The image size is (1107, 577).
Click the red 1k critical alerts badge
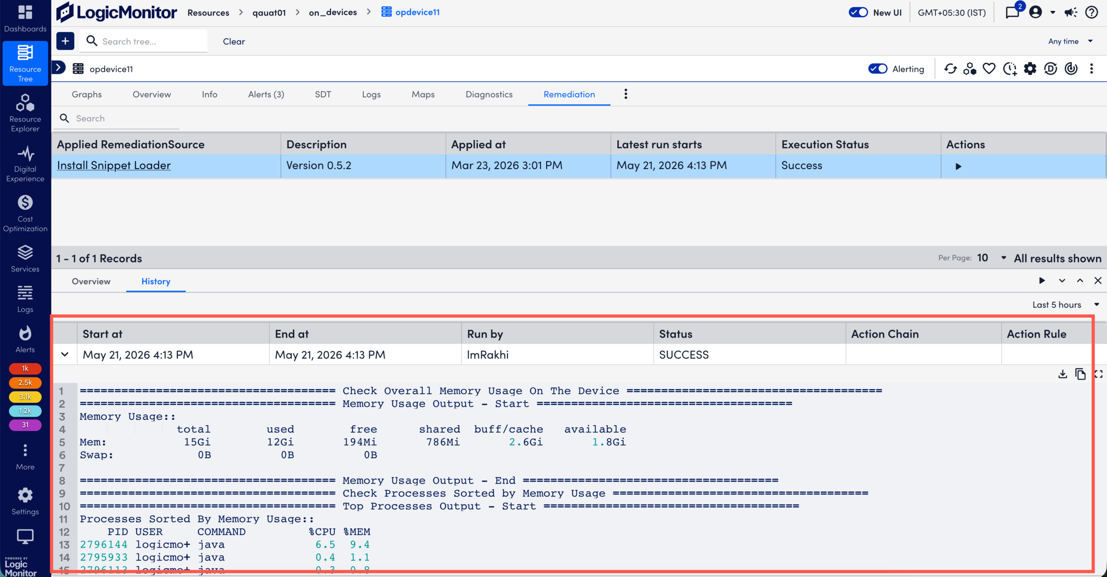point(25,368)
